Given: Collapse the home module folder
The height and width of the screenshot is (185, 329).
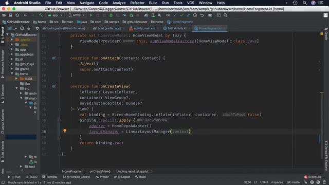Looking at the screenshot, I should [12, 74].
